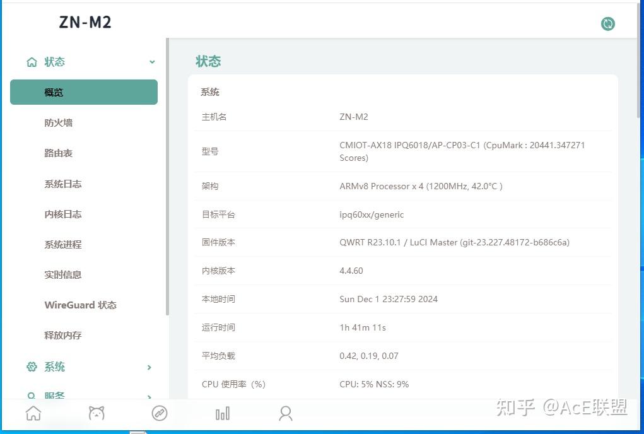Open 路由表 page
The image size is (644, 434).
click(58, 153)
